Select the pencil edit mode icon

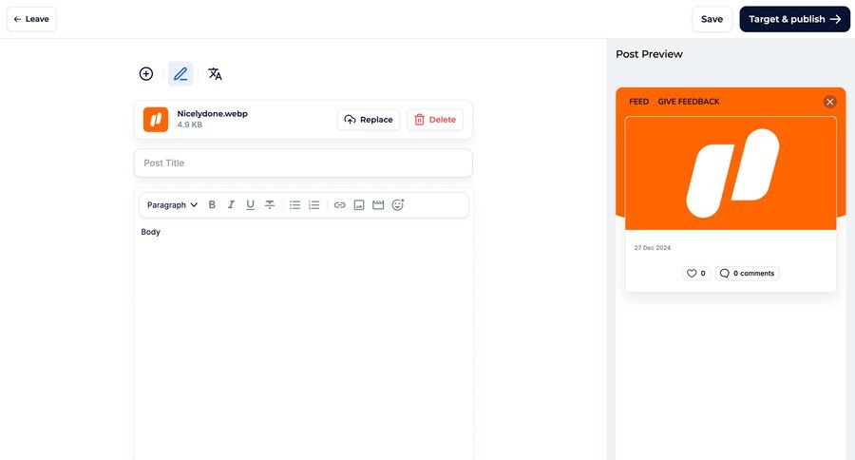click(x=180, y=74)
